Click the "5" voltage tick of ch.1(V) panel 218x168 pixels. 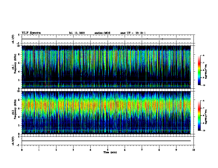tap(19, 35)
